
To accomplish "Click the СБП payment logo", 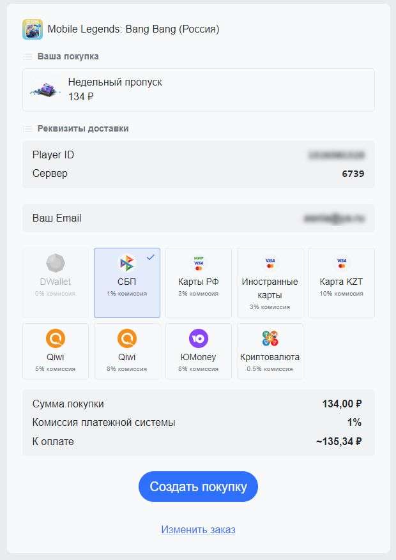I will tap(127, 263).
